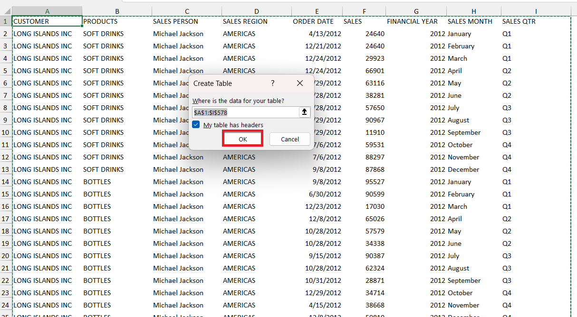
Task: Confirm table creation with OK button
Action: click(x=243, y=139)
